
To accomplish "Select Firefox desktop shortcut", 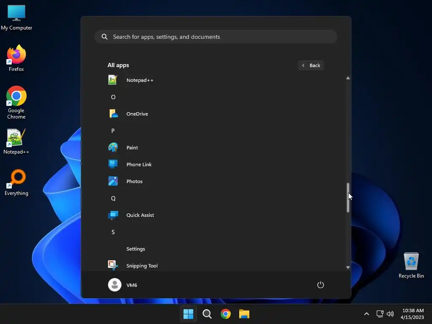I will pos(16,58).
